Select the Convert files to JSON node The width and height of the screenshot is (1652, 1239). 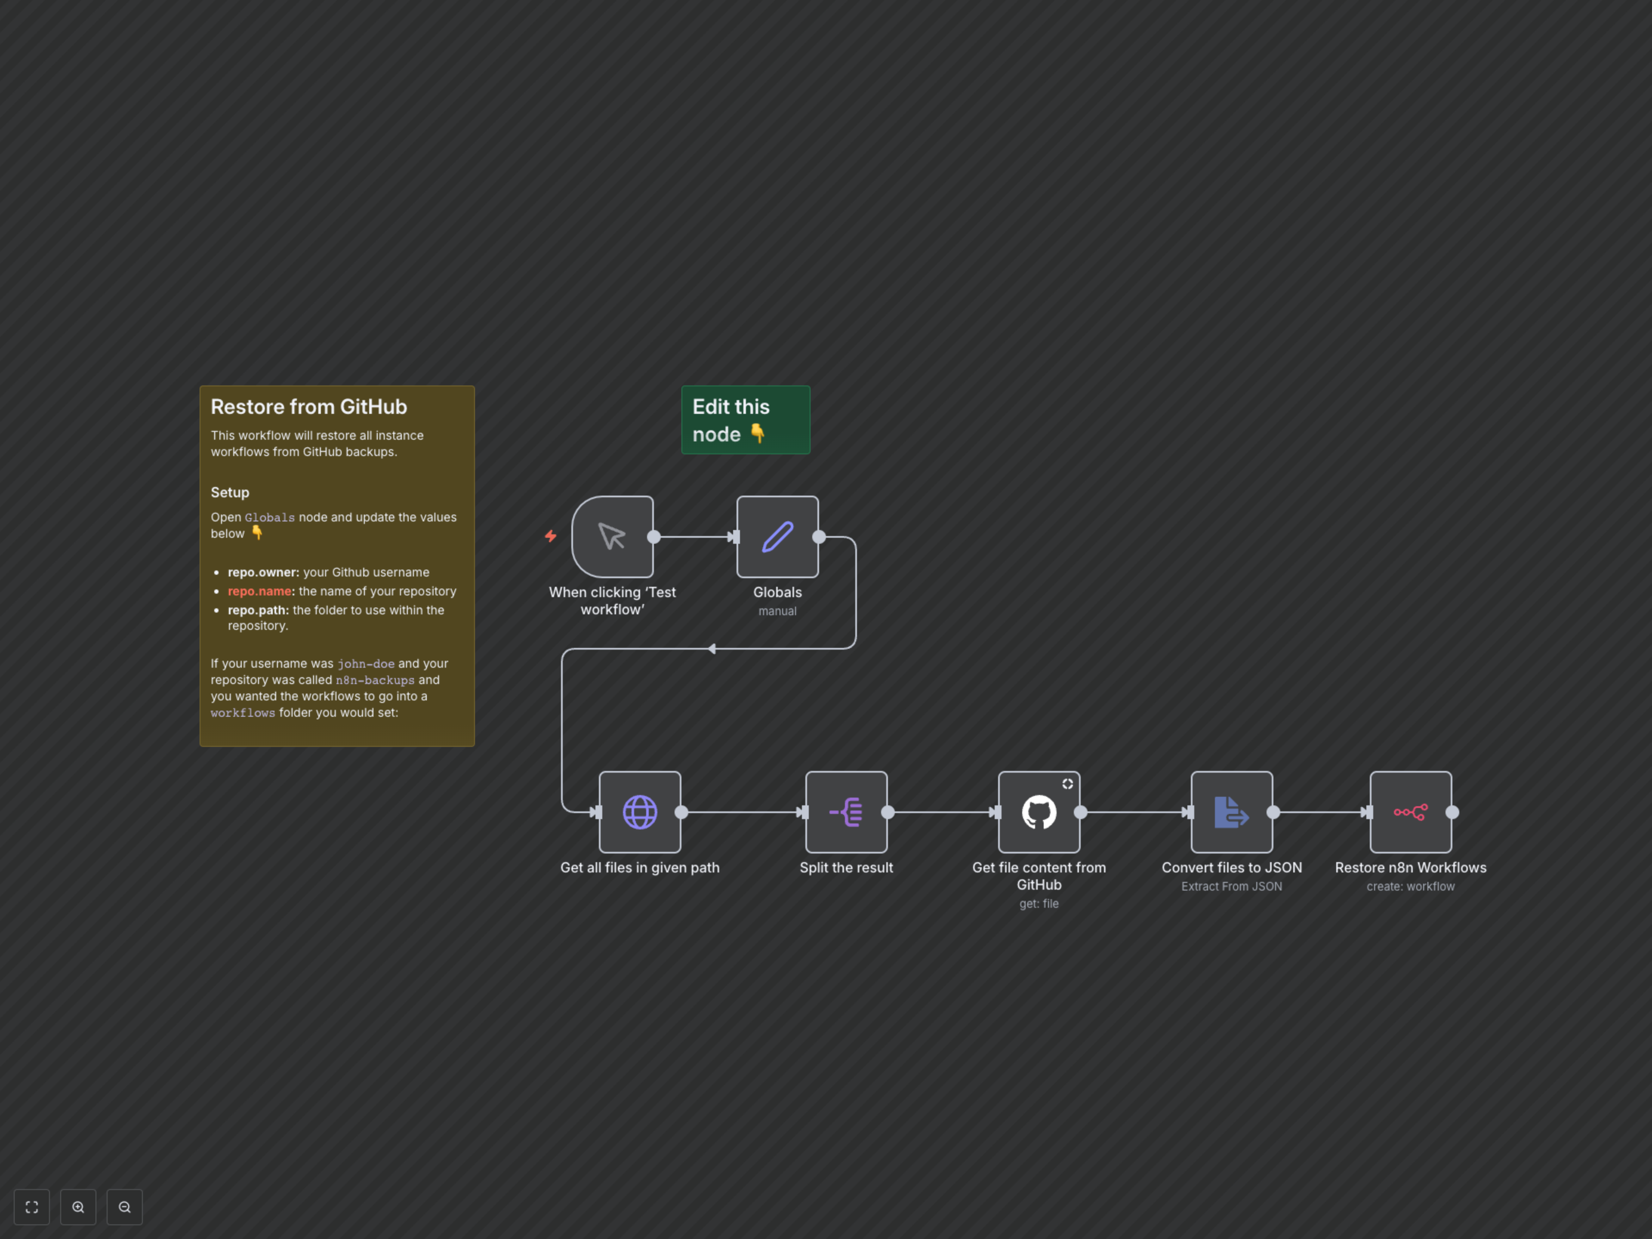1231,812
